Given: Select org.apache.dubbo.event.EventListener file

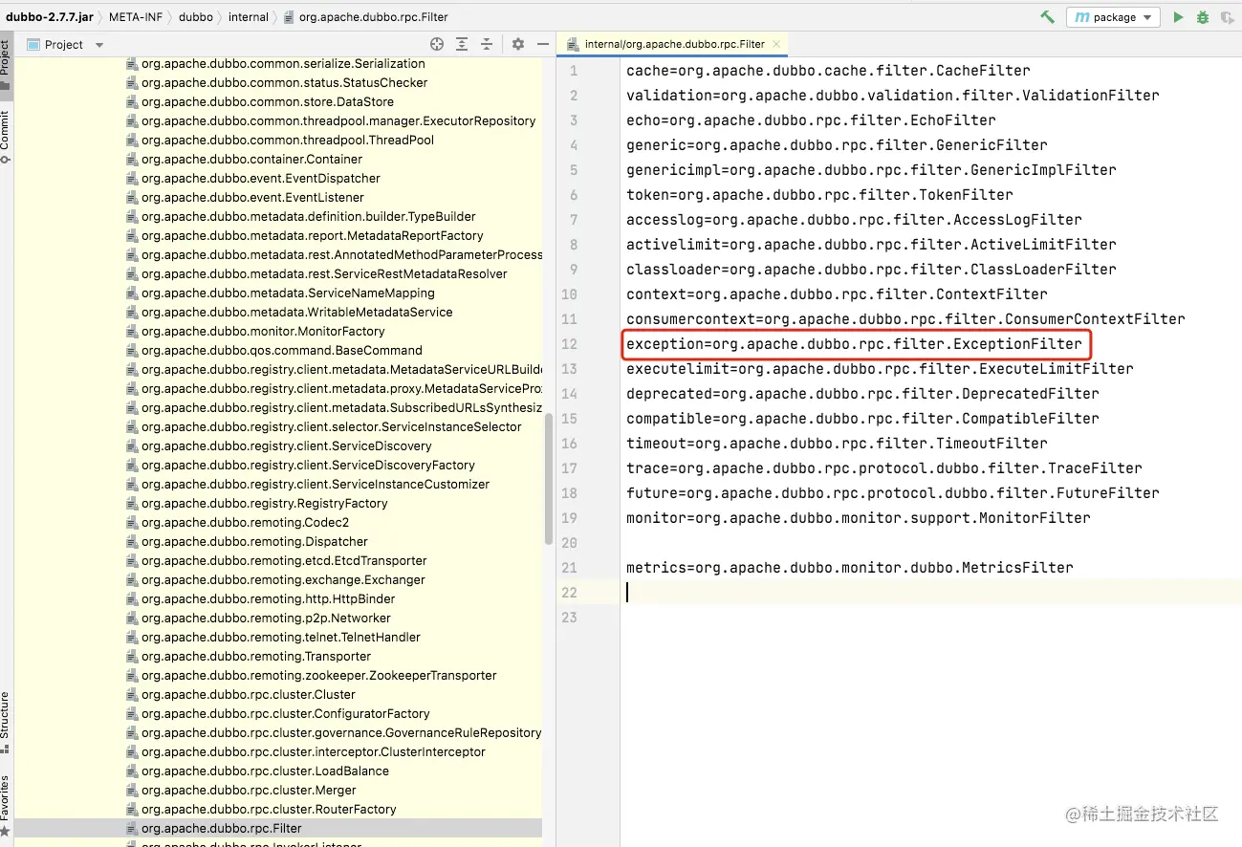Looking at the screenshot, I should 252,197.
